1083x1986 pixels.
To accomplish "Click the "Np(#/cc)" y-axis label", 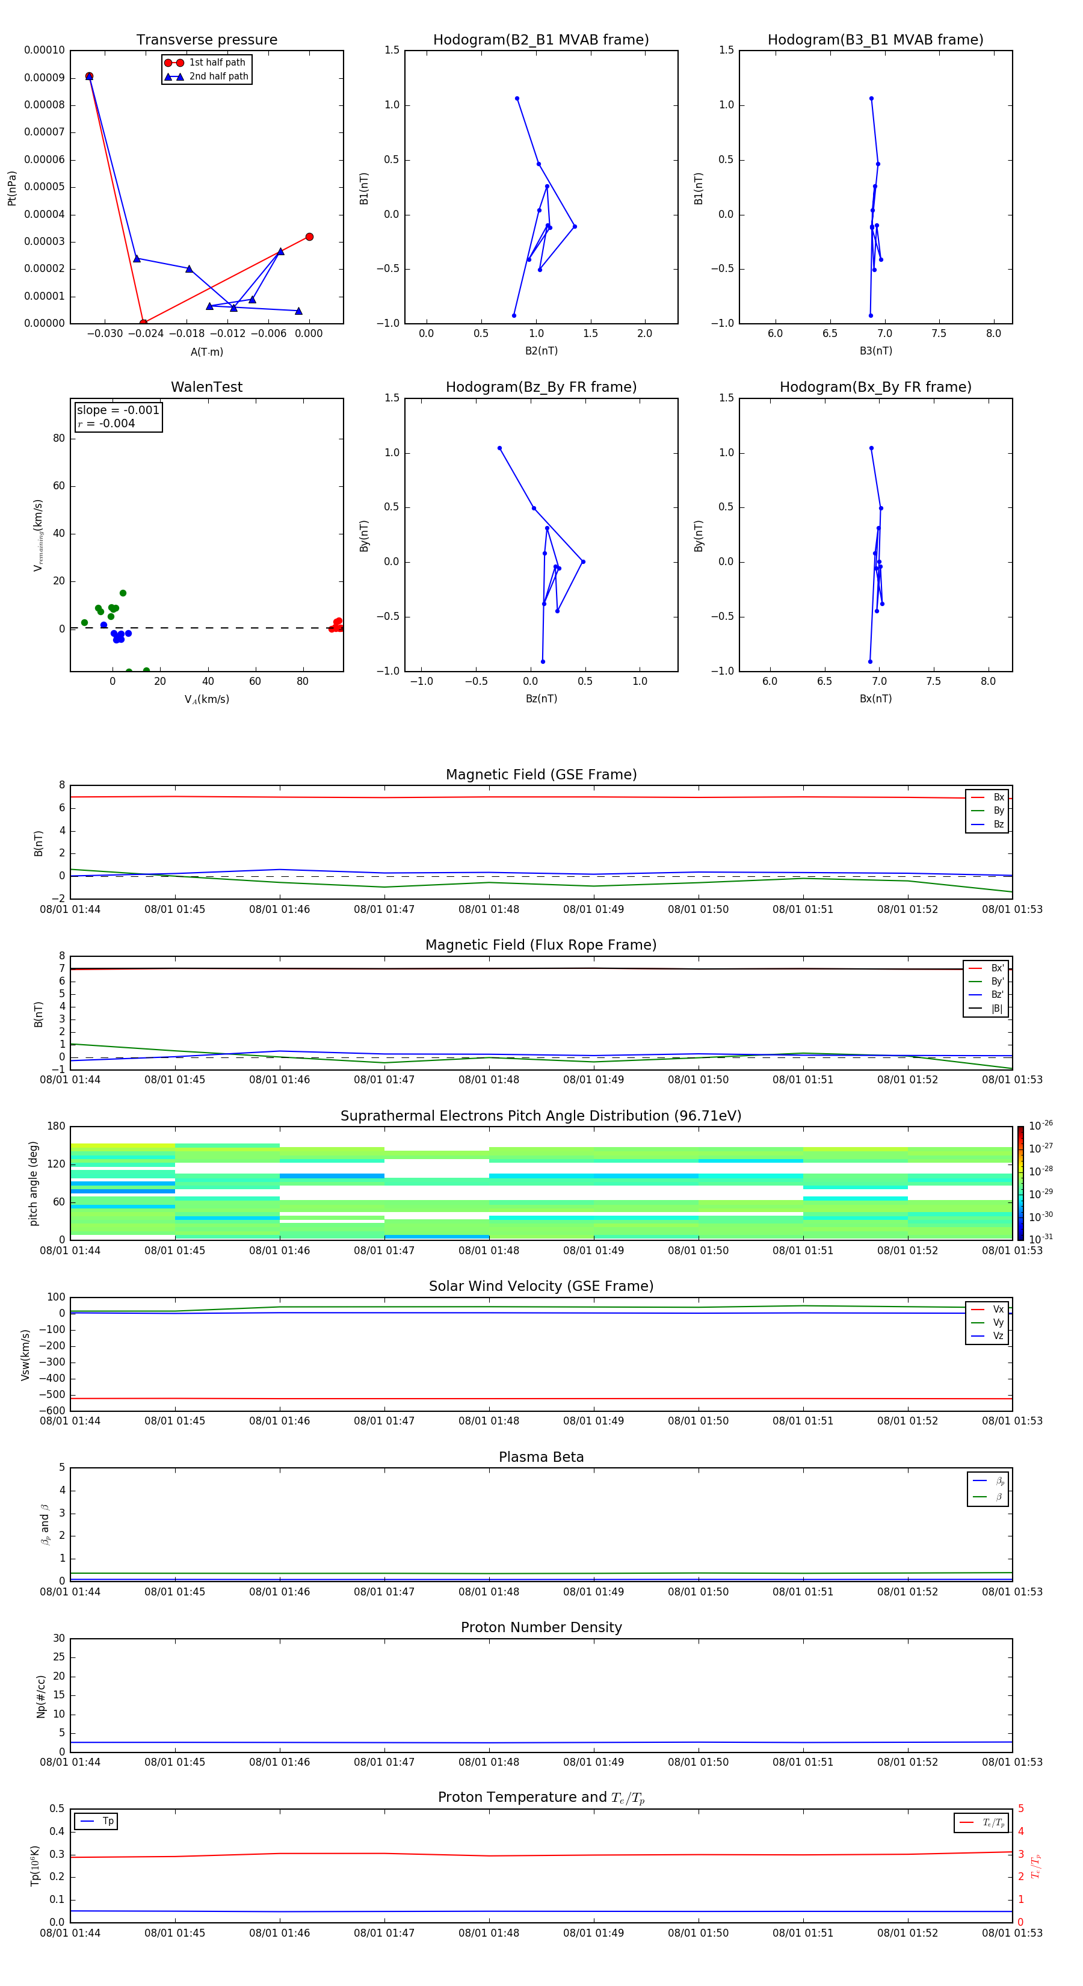I will click(x=41, y=1695).
